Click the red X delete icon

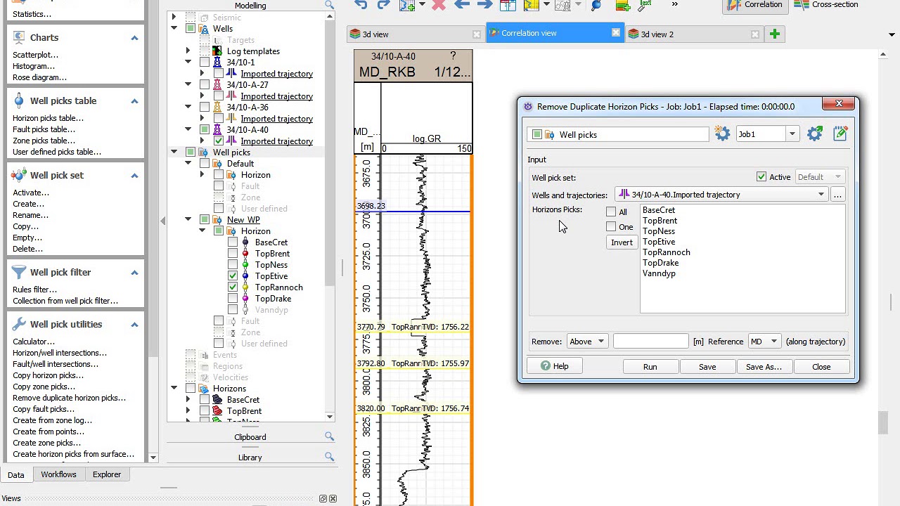click(x=439, y=5)
